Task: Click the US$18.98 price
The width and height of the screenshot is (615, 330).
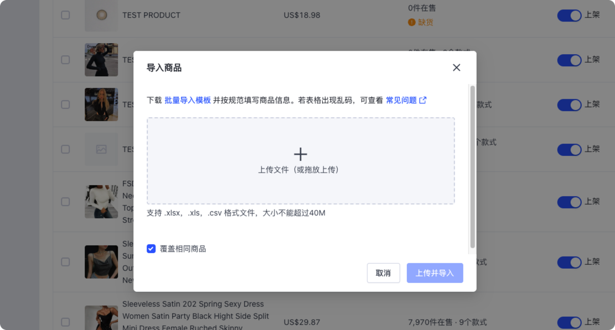Action: tap(302, 15)
